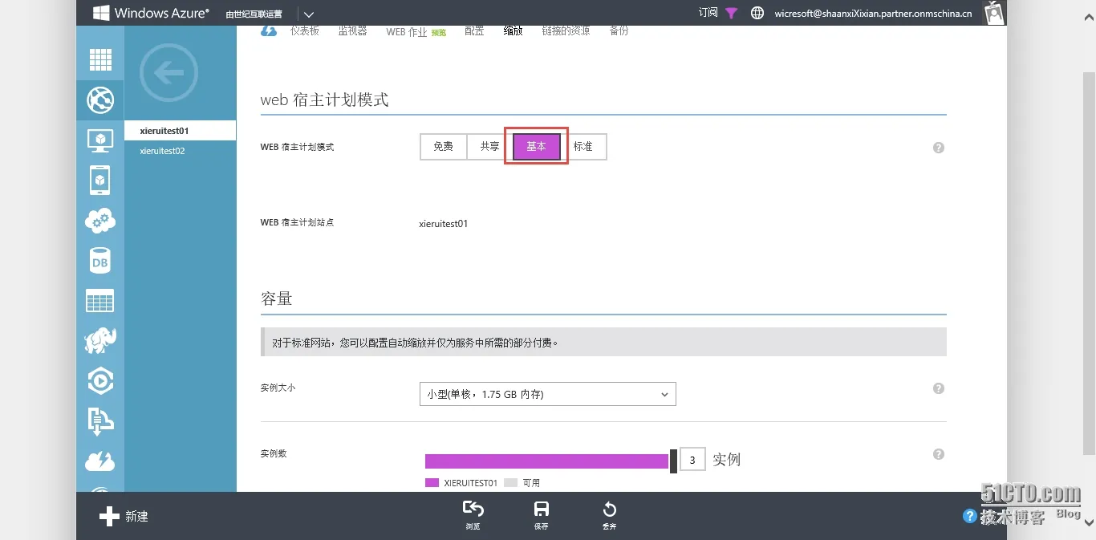Expand the top header chevron dropdown
This screenshot has height=540, width=1096.
coord(309,14)
